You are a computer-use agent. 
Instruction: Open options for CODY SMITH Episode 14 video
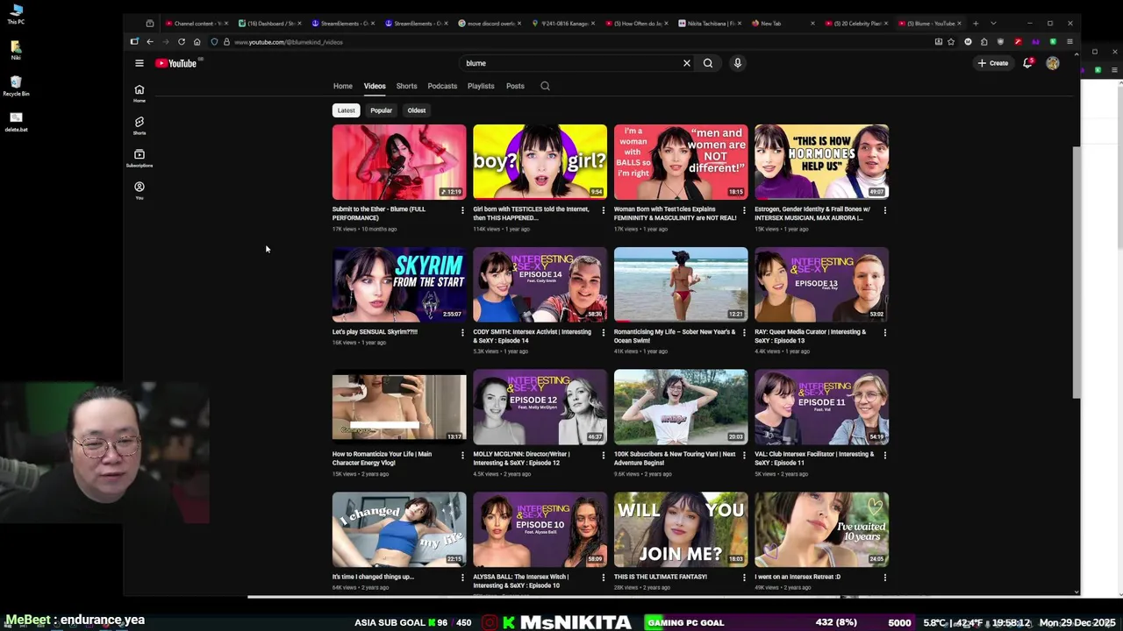tap(603, 333)
